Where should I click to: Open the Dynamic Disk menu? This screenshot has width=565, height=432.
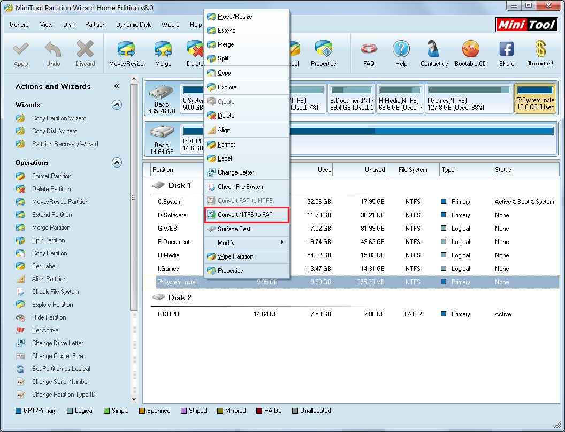click(133, 25)
